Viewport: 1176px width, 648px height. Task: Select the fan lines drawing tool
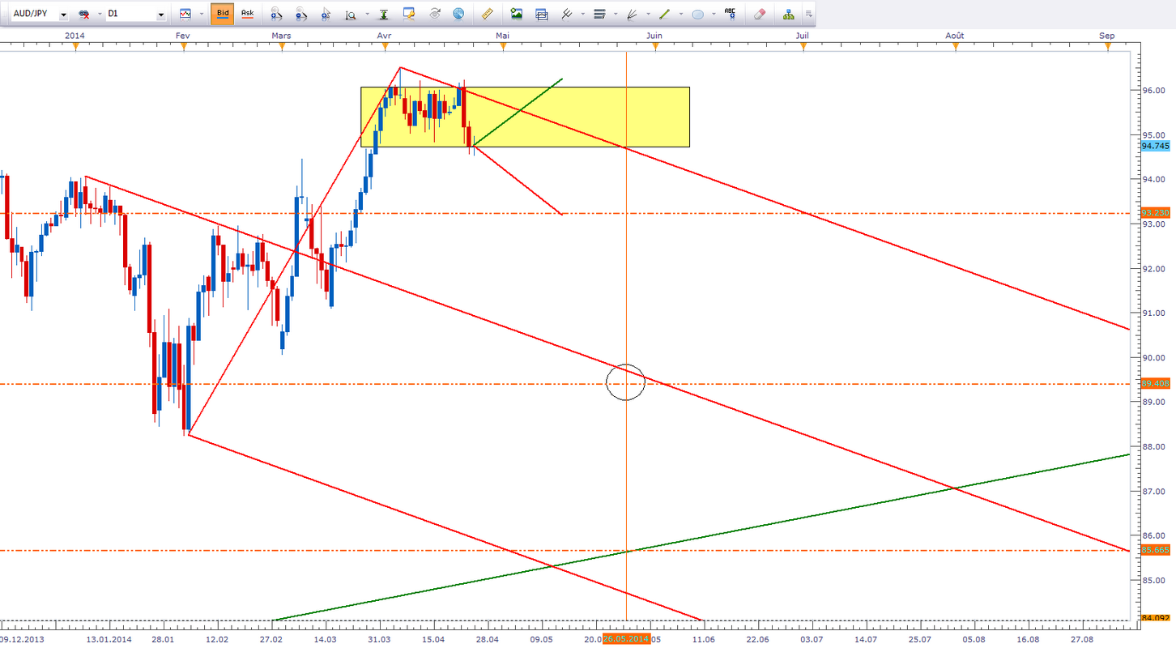(x=632, y=14)
